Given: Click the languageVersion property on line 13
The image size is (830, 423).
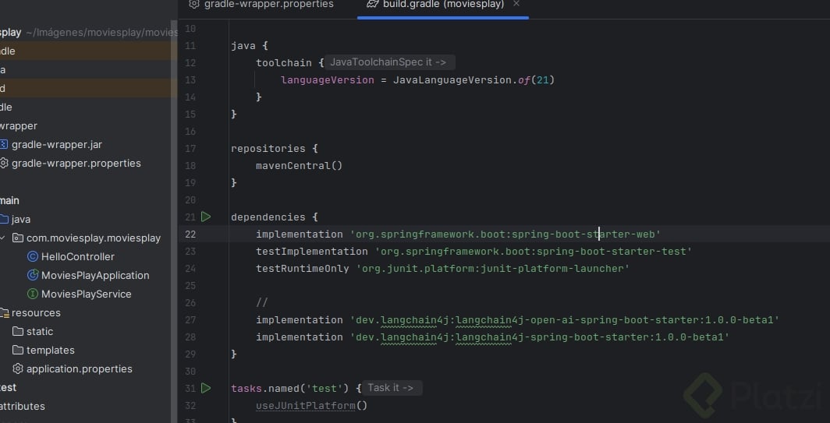Looking at the screenshot, I should click(327, 79).
